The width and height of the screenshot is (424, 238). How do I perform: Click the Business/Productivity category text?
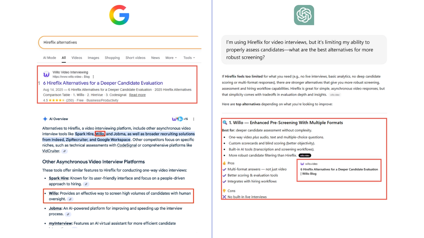[x=102, y=100]
